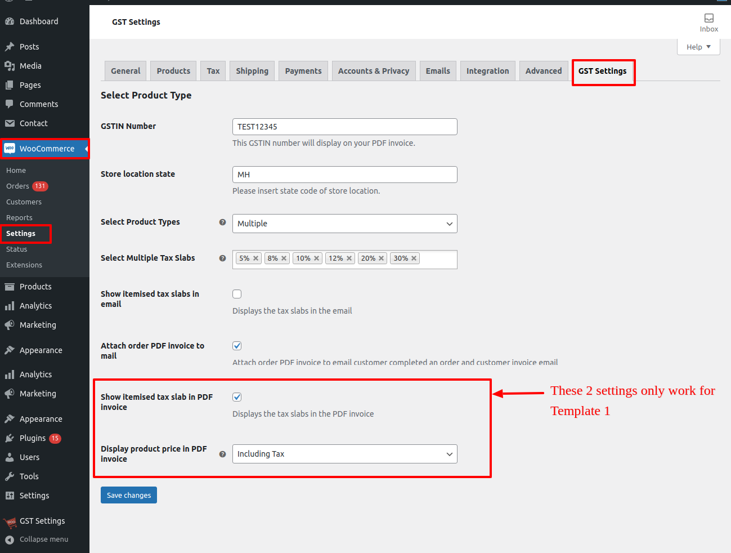Screen dimensions: 731x553
Task: Expand the Help dropdown panel
Action: coord(698,47)
